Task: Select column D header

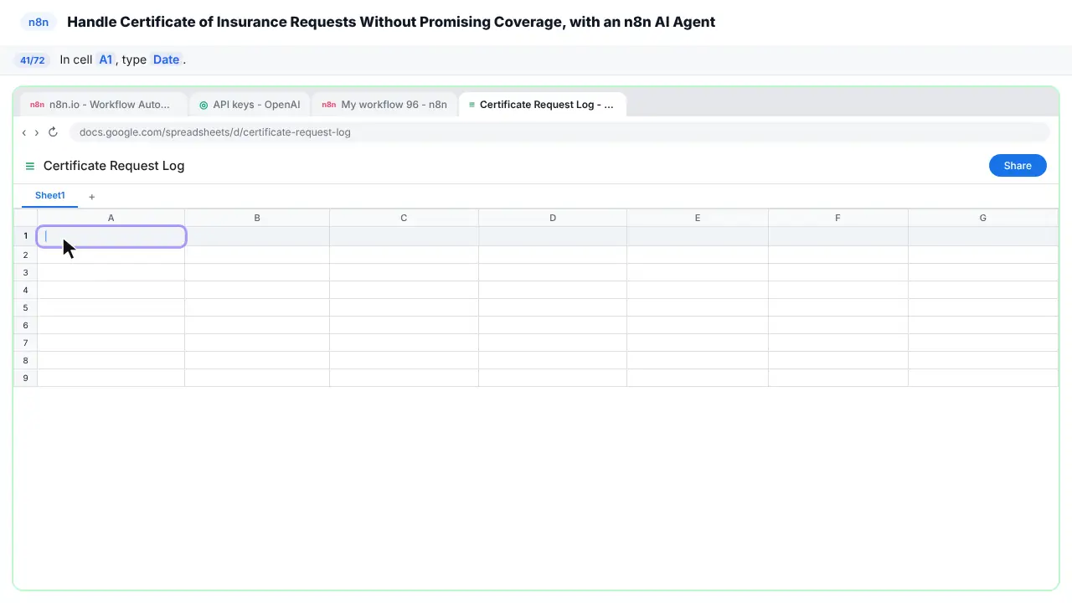Action: click(x=553, y=218)
